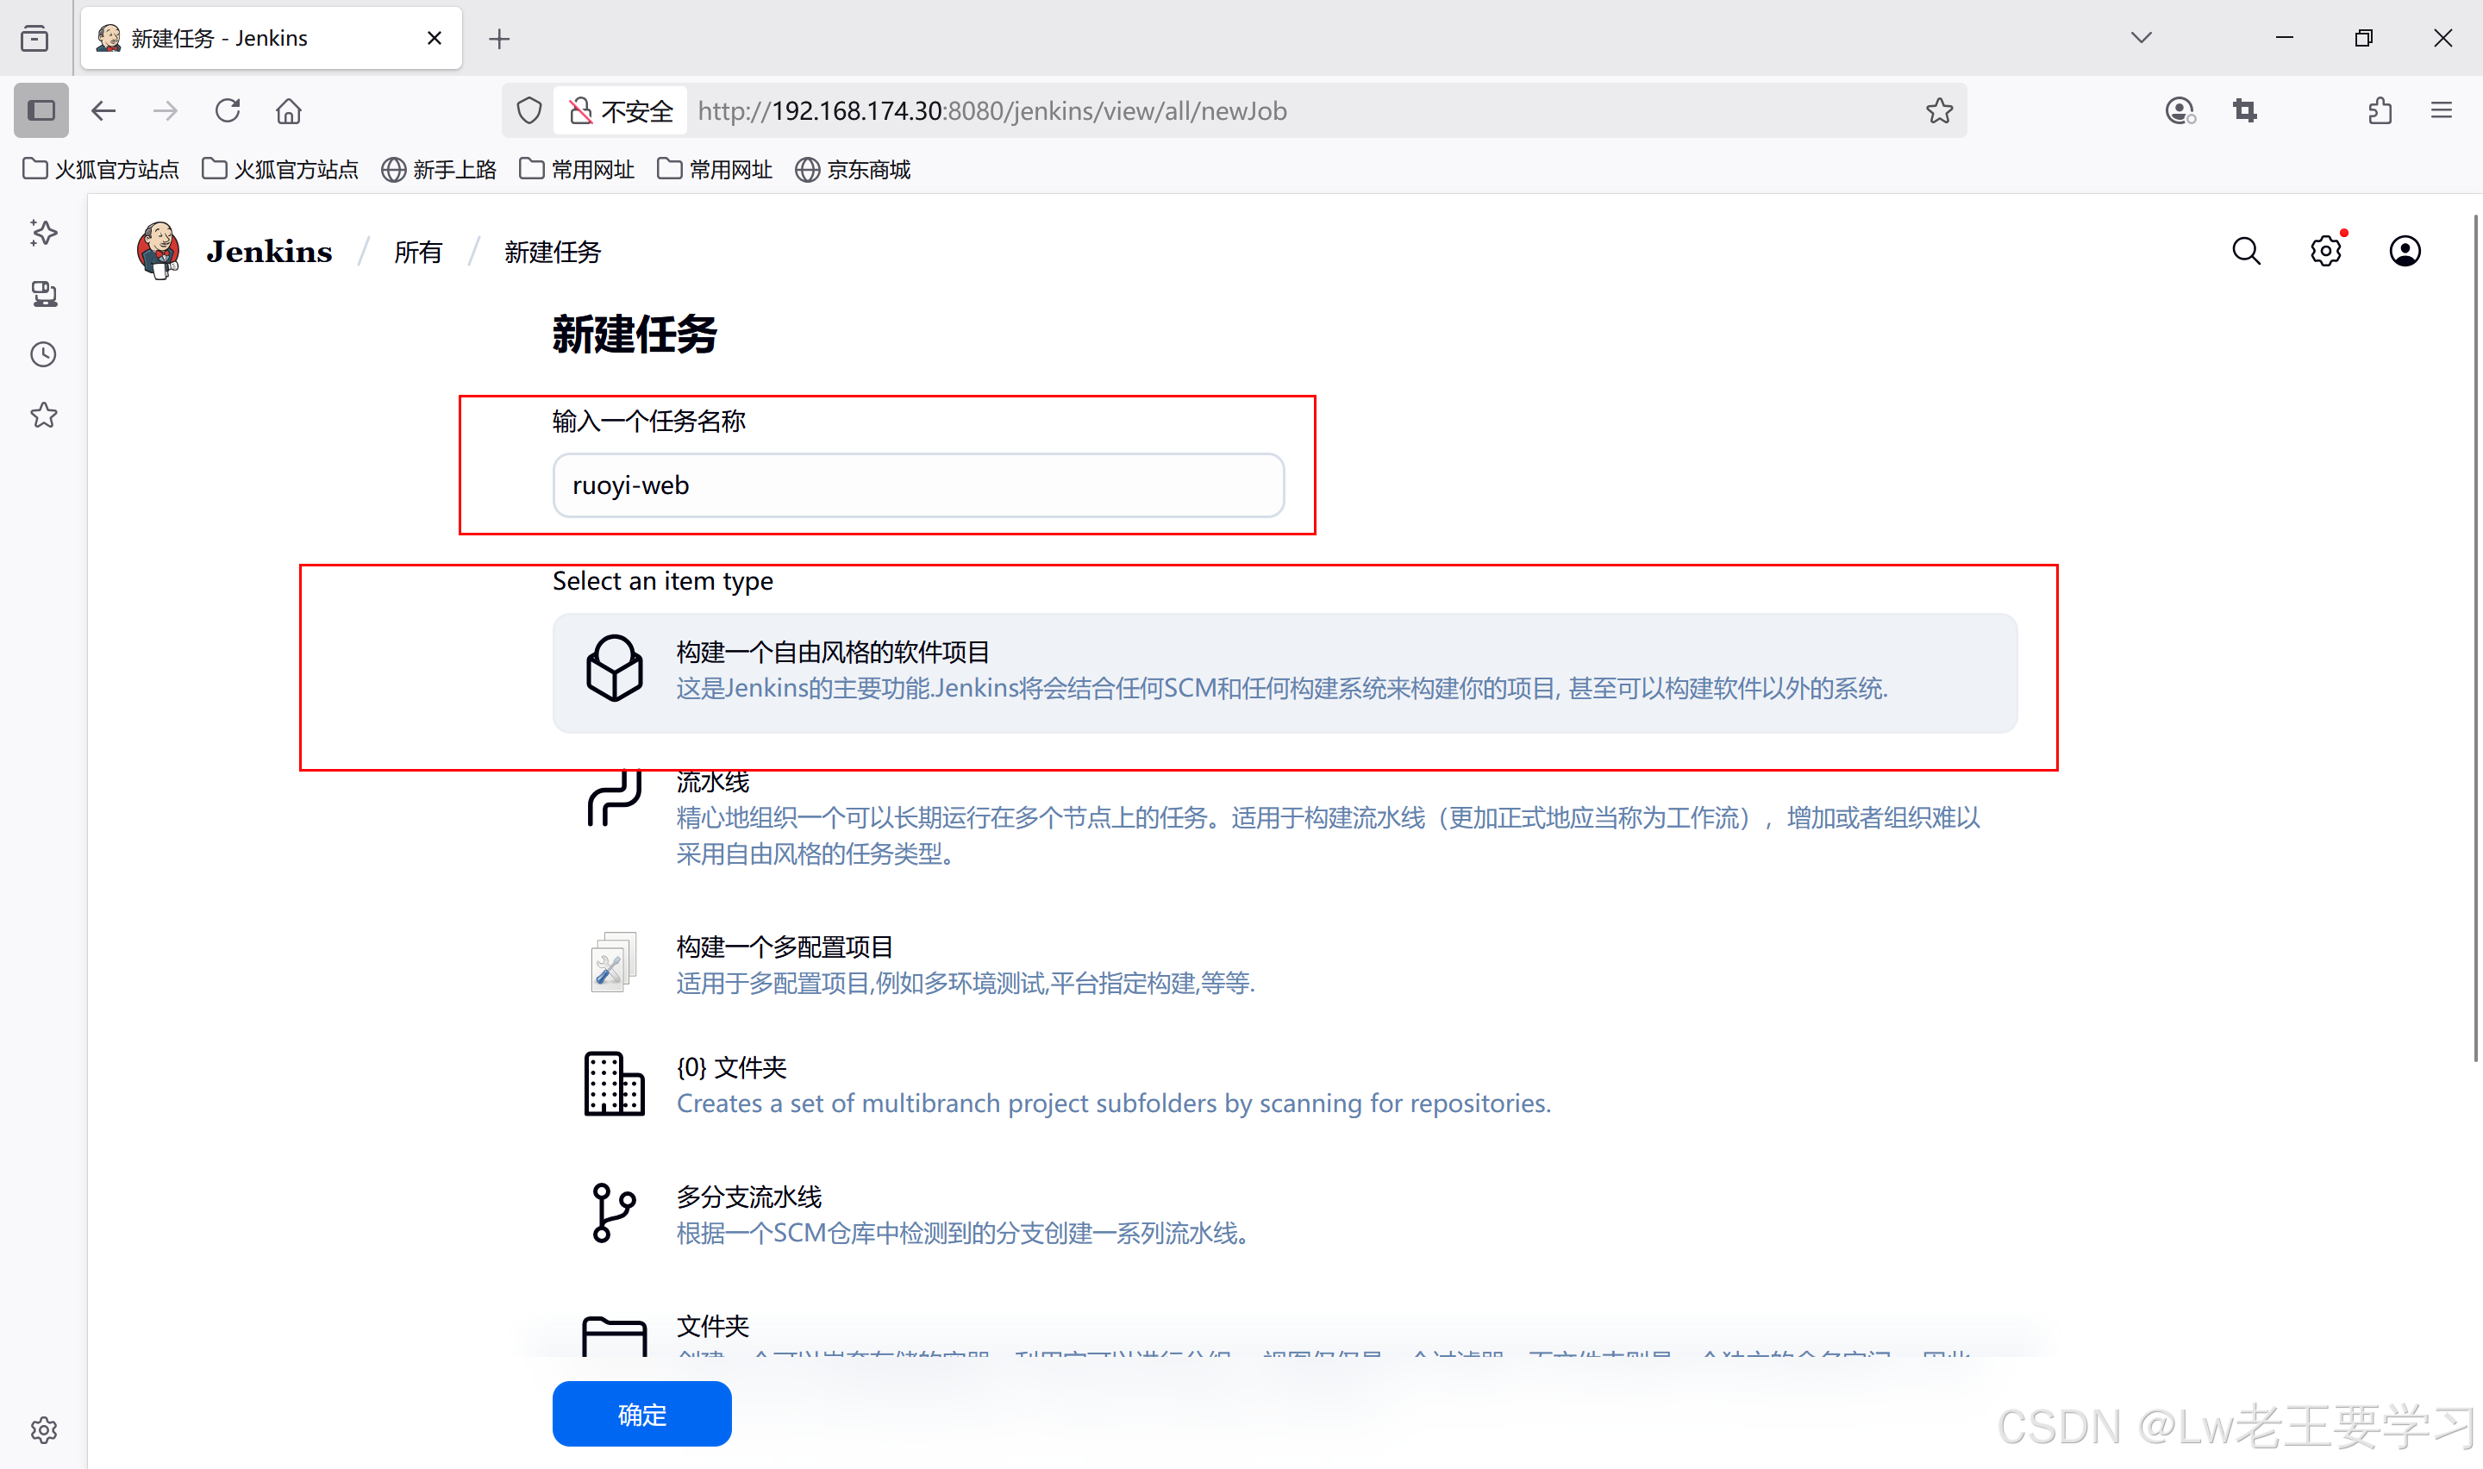Select the multi-configuration project icon
The width and height of the screenshot is (2483, 1469).
614,963
